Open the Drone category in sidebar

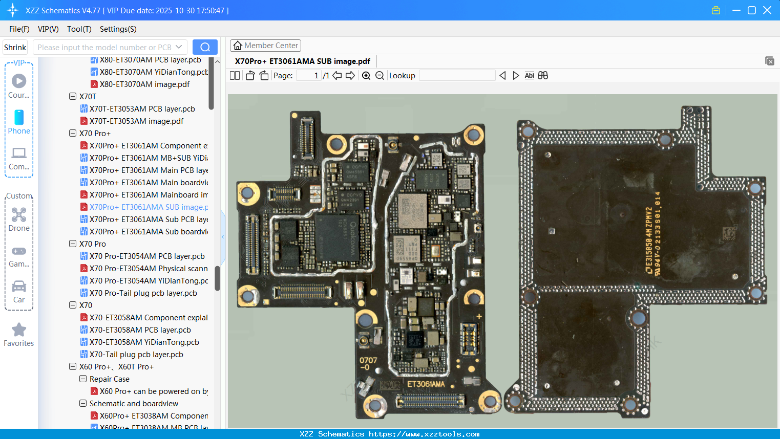click(x=19, y=220)
